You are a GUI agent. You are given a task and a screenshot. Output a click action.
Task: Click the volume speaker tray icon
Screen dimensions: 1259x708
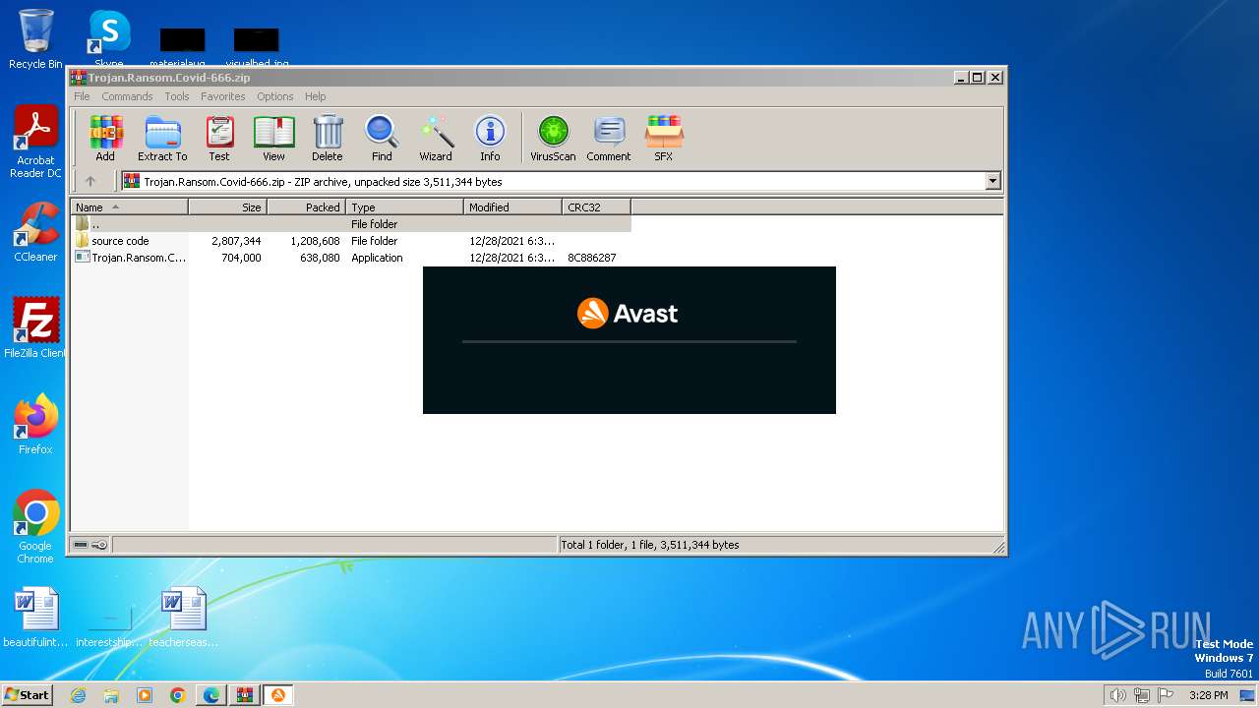coord(1118,695)
